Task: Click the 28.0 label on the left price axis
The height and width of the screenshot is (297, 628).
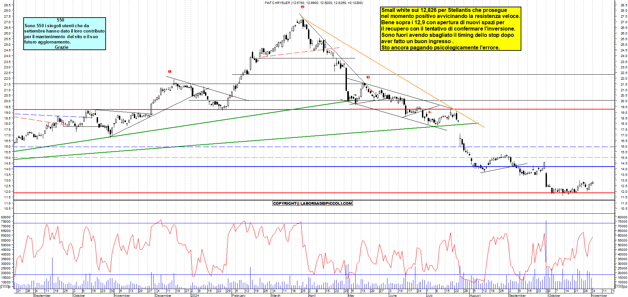Action: click(x=7, y=10)
